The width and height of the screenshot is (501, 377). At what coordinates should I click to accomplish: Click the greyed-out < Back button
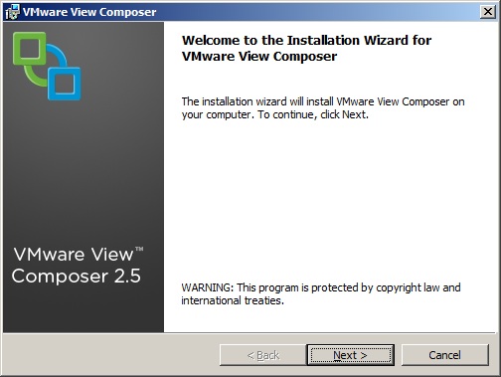[263, 355]
